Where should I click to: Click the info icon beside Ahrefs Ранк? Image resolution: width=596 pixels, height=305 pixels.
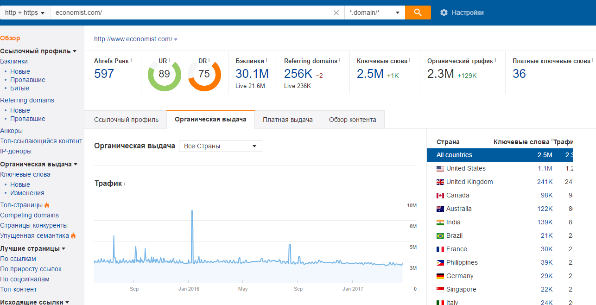tap(131, 60)
